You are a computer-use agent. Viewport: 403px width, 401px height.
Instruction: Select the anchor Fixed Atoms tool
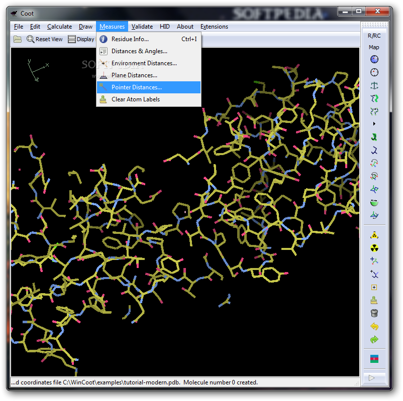(x=374, y=85)
